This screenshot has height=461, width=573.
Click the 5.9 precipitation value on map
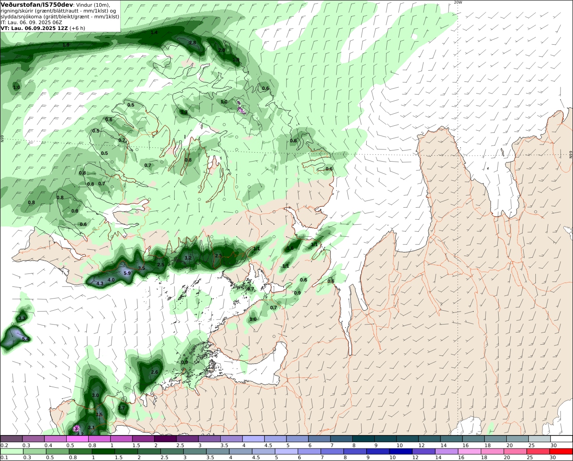pyautogui.click(x=127, y=273)
